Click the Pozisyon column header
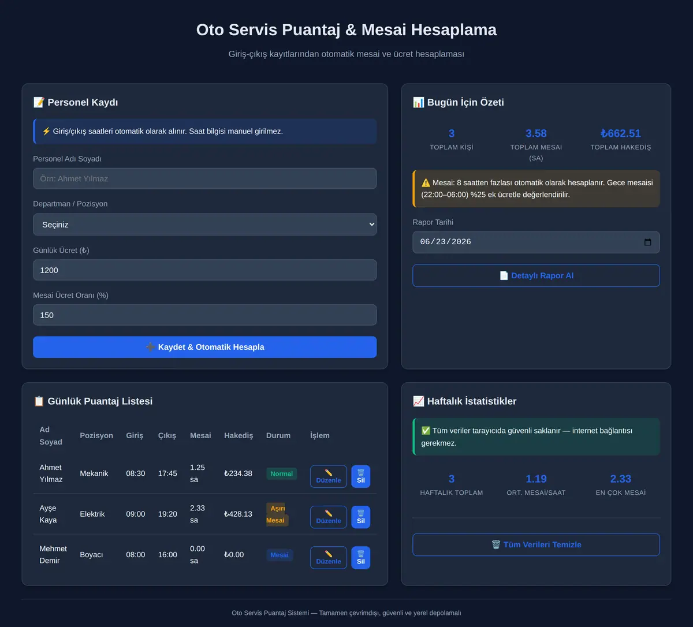Image resolution: width=693 pixels, height=627 pixels. tap(96, 435)
